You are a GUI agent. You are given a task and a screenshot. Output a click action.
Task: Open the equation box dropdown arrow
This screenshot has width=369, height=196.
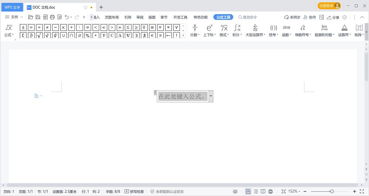coord(211,96)
